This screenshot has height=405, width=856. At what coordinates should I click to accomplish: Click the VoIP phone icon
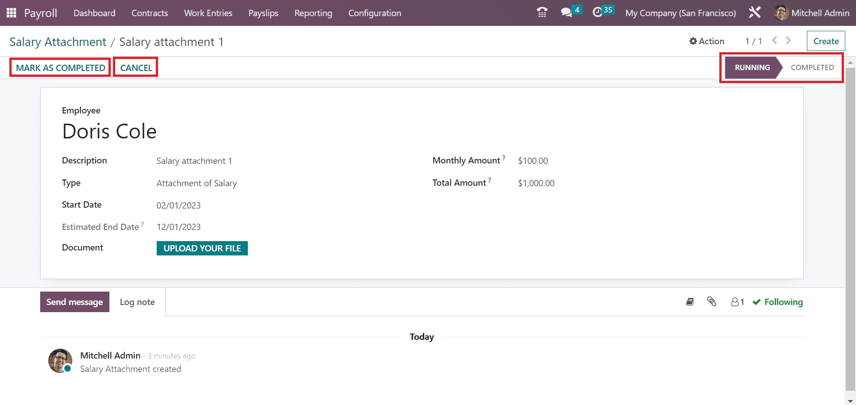(542, 13)
